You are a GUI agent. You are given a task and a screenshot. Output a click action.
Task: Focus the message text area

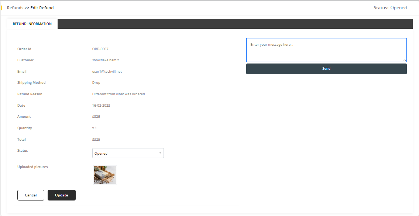click(x=326, y=50)
